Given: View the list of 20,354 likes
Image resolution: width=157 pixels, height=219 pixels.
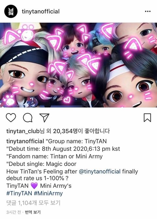Looking at the screenshot, I should [63, 131].
